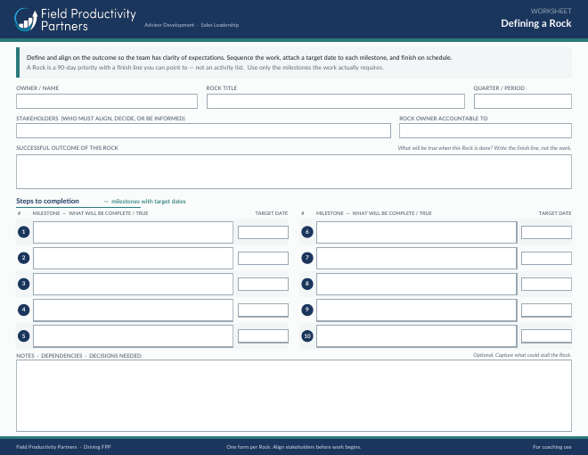Click the Stakeholders input field
Image resolution: width=588 pixels, height=455 pixels.
pos(203,130)
